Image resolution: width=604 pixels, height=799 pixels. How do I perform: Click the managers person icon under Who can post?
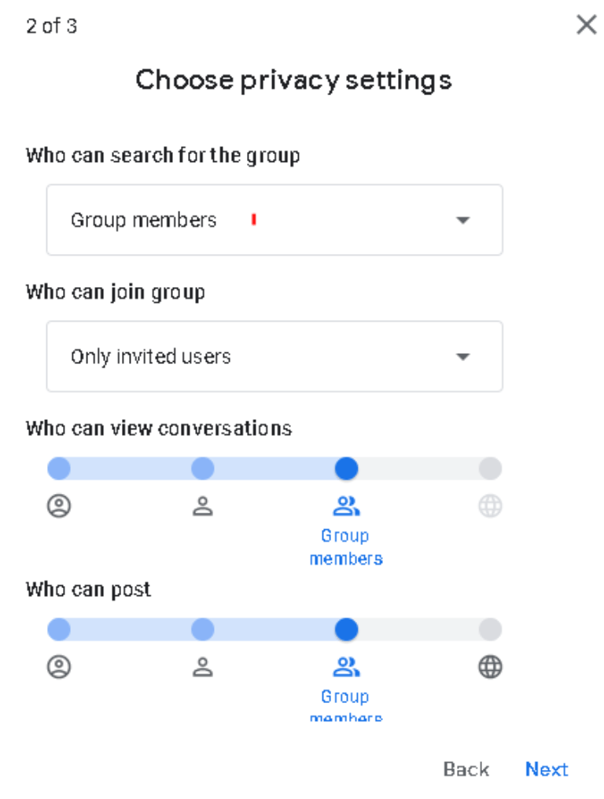coord(202,668)
